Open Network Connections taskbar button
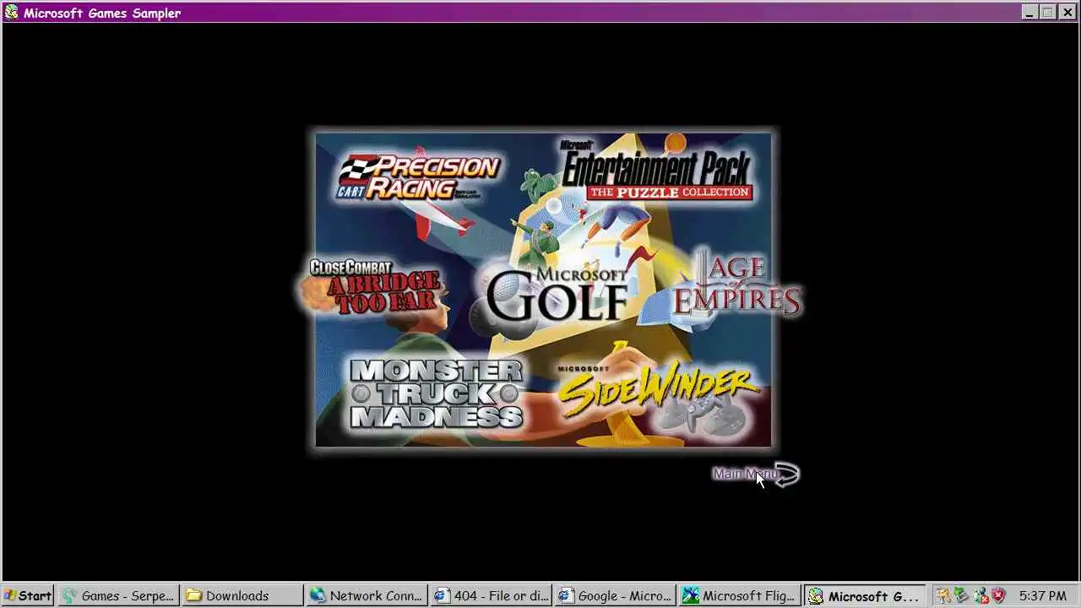The image size is (1081, 608). (x=367, y=595)
